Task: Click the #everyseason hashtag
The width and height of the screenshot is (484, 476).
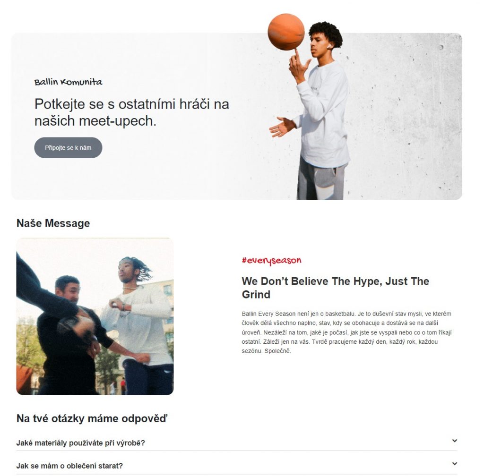Action: coord(271,261)
